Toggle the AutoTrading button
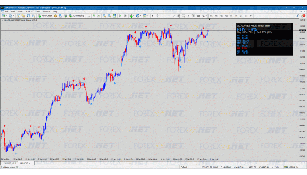This screenshot has height=175, width=307. 77,16
